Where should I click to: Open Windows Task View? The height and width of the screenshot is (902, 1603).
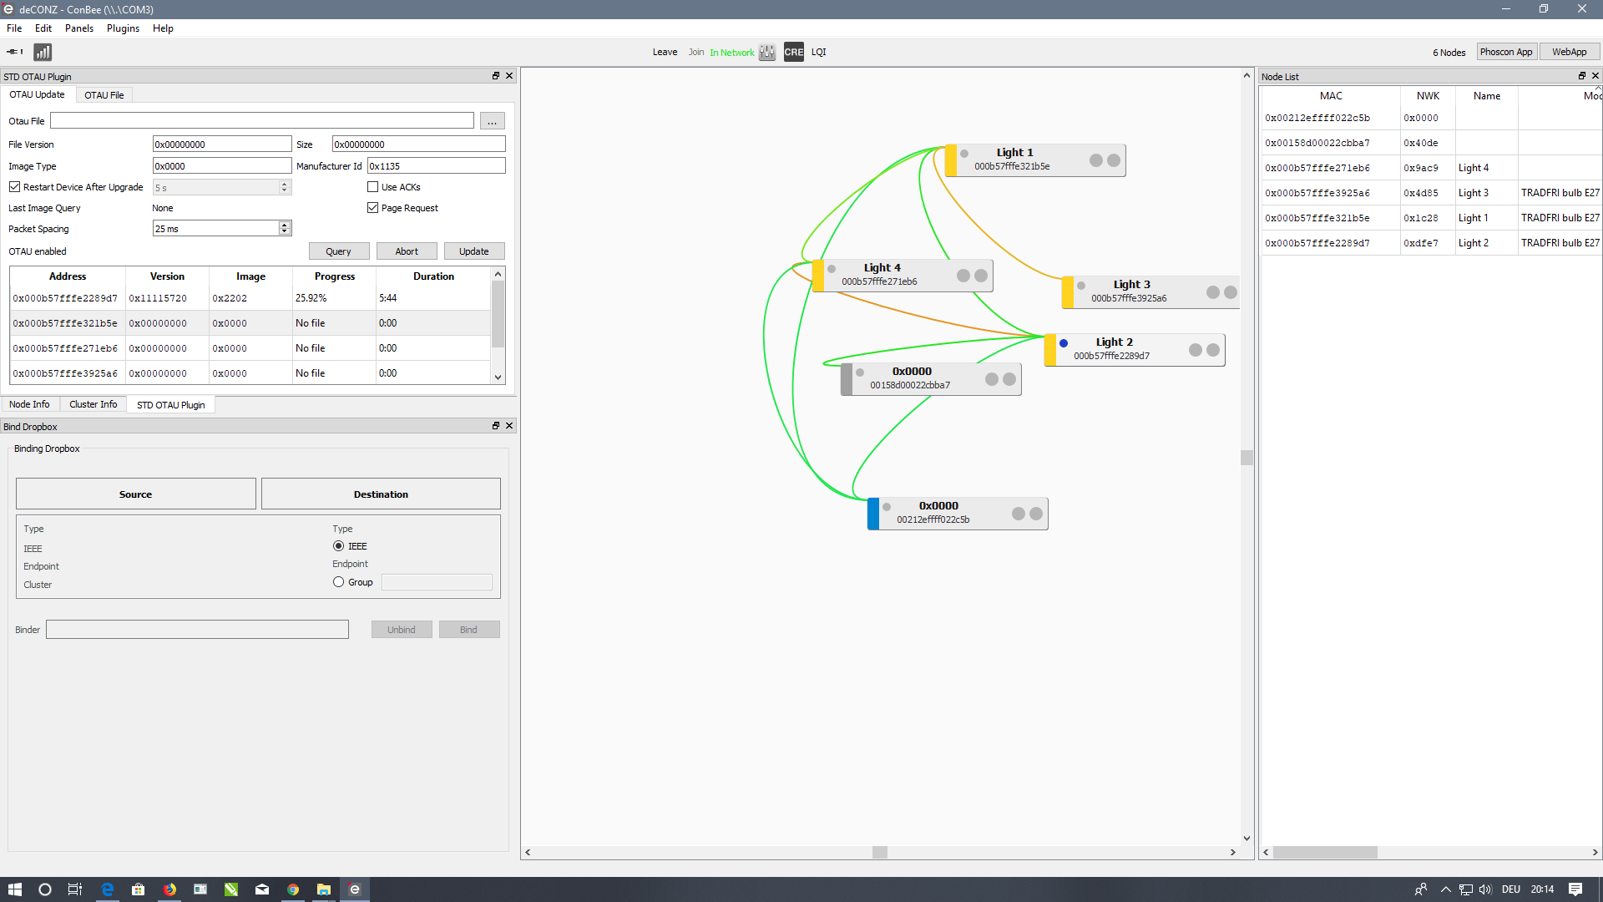click(x=74, y=889)
